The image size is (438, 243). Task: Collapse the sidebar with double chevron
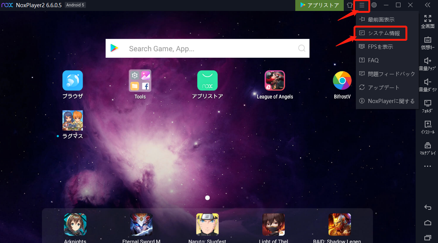click(427, 5)
